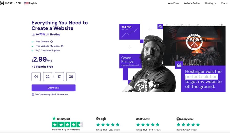Click the Hostinger logo icon
Viewport: 230px width, 133px height.
(x=3, y=3)
